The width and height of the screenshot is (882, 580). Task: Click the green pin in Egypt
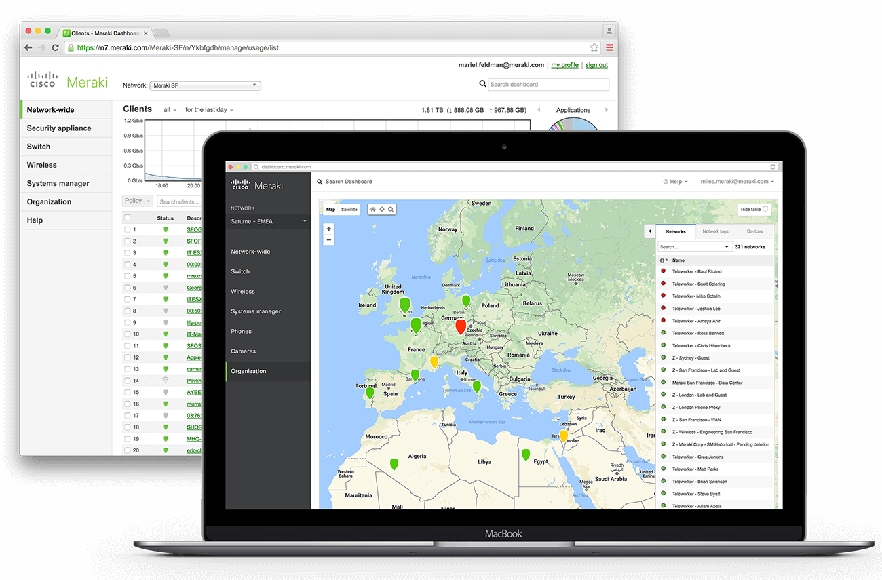(x=525, y=455)
